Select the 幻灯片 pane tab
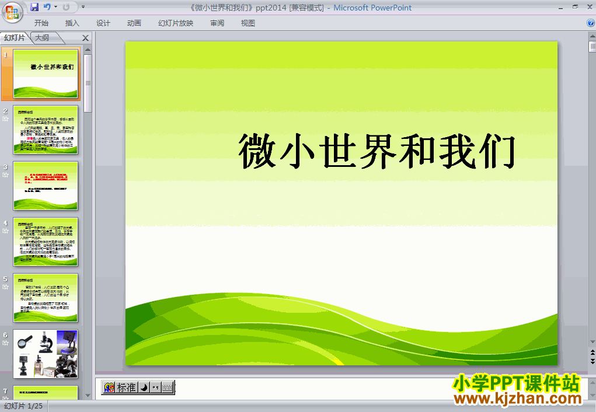The image size is (596, 412). (x=15, y=37)
